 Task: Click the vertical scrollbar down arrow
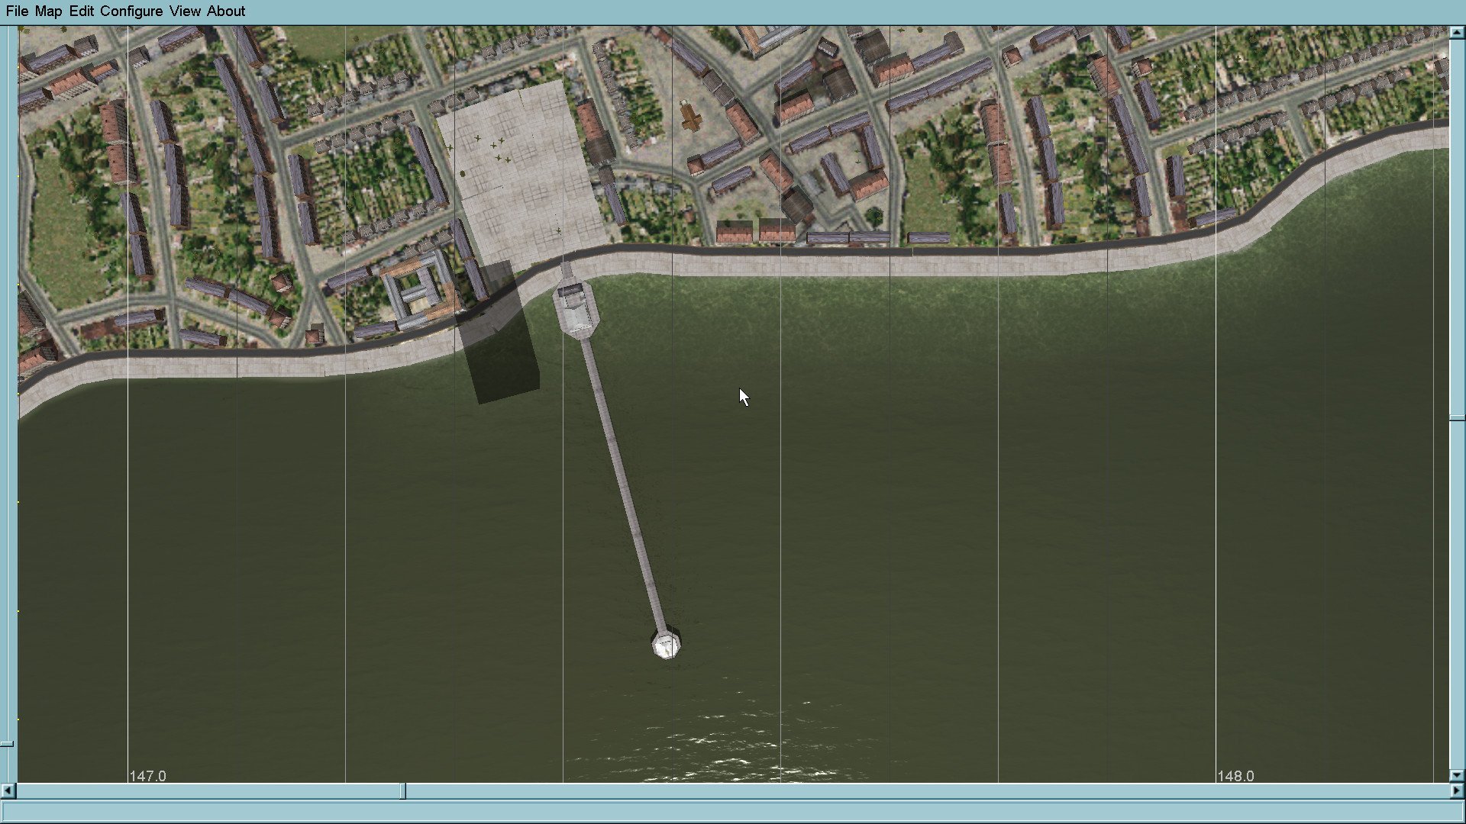pyautogui.click(x=1457, y=775)
